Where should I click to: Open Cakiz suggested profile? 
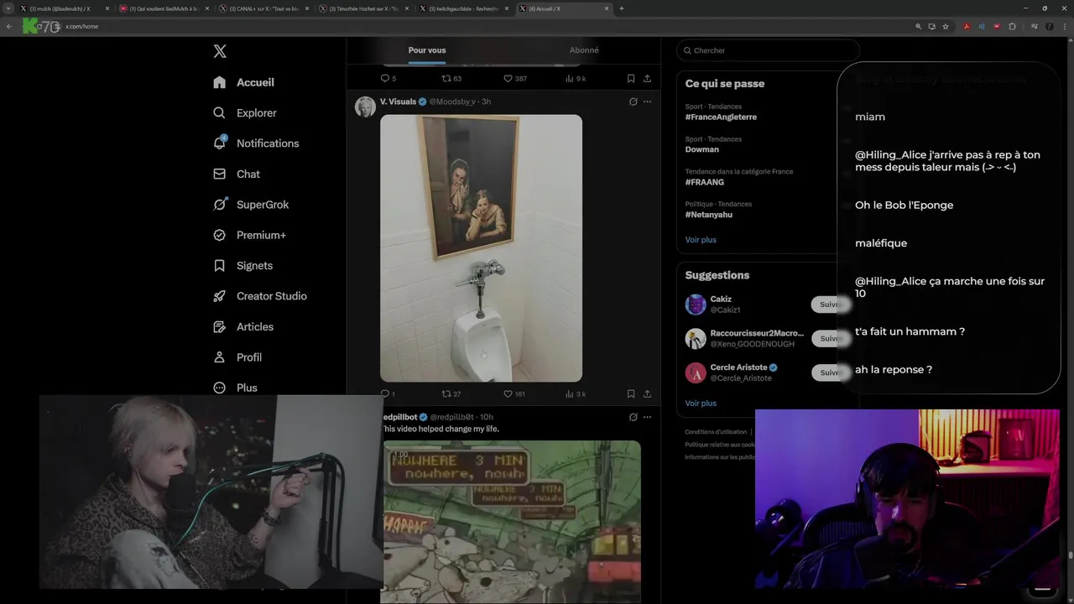[x=721, y=299]
